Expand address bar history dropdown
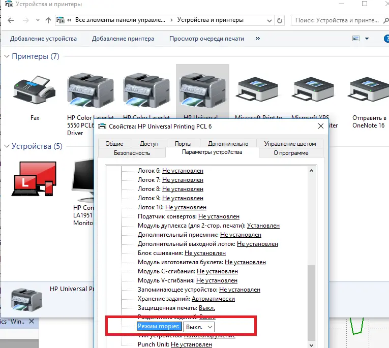The width and height of the screenshot is (389, 348). 269,21
